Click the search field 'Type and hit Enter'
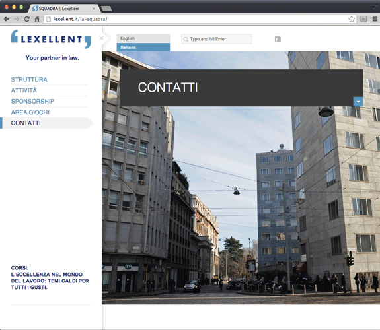The image size is (380, 330). point(216,39)
